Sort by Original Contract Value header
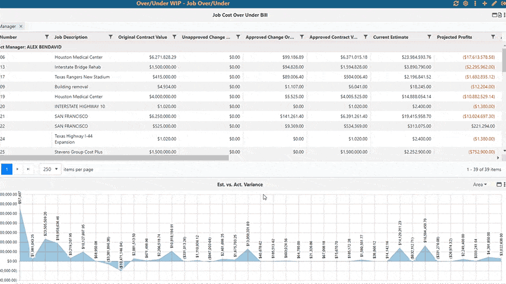Image resolution: width=506 pixels, height=284 pixels. point(143,37)
